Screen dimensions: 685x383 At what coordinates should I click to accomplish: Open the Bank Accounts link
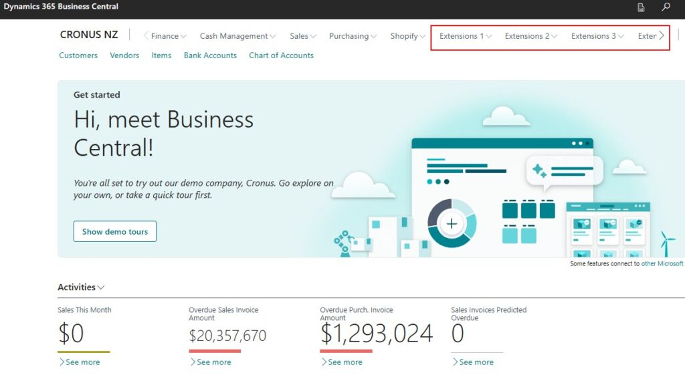pyautogui.click(x=210, y=55)
